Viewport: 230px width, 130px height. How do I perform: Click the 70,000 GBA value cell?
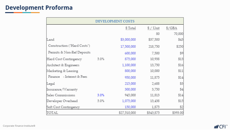(178, 34)
